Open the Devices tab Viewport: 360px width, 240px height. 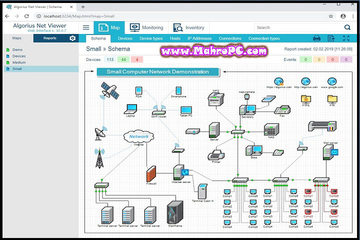coord(125,38)
